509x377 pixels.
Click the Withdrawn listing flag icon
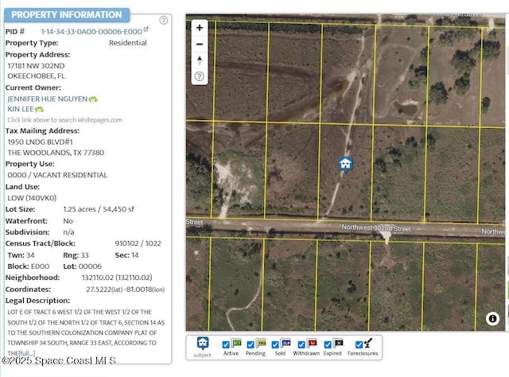click(x=312, y=343)
